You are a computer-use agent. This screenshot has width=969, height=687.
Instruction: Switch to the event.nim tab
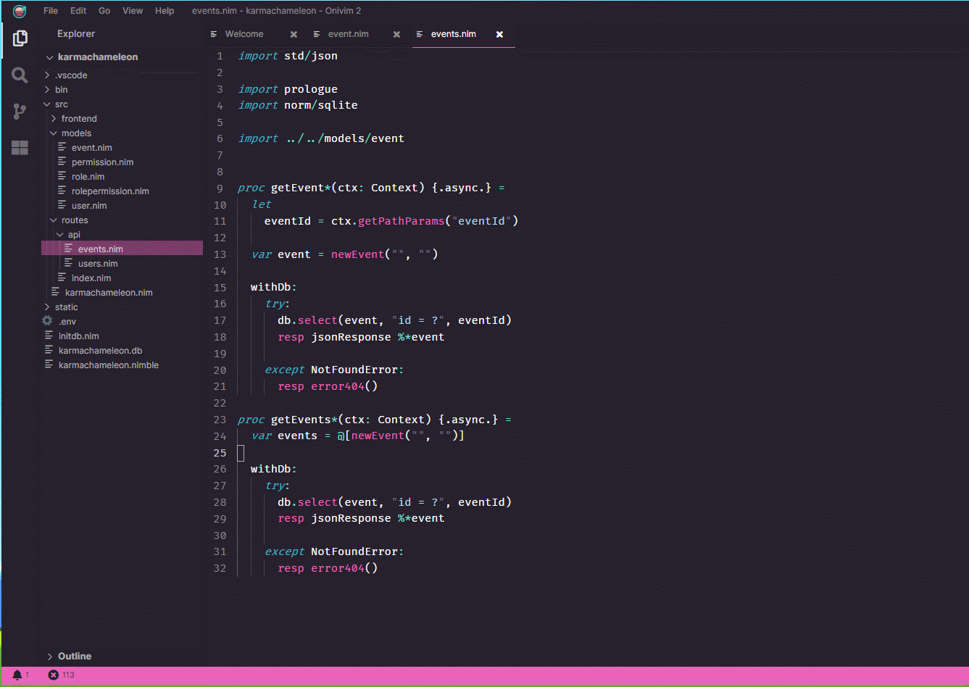[x=349, y=34]
